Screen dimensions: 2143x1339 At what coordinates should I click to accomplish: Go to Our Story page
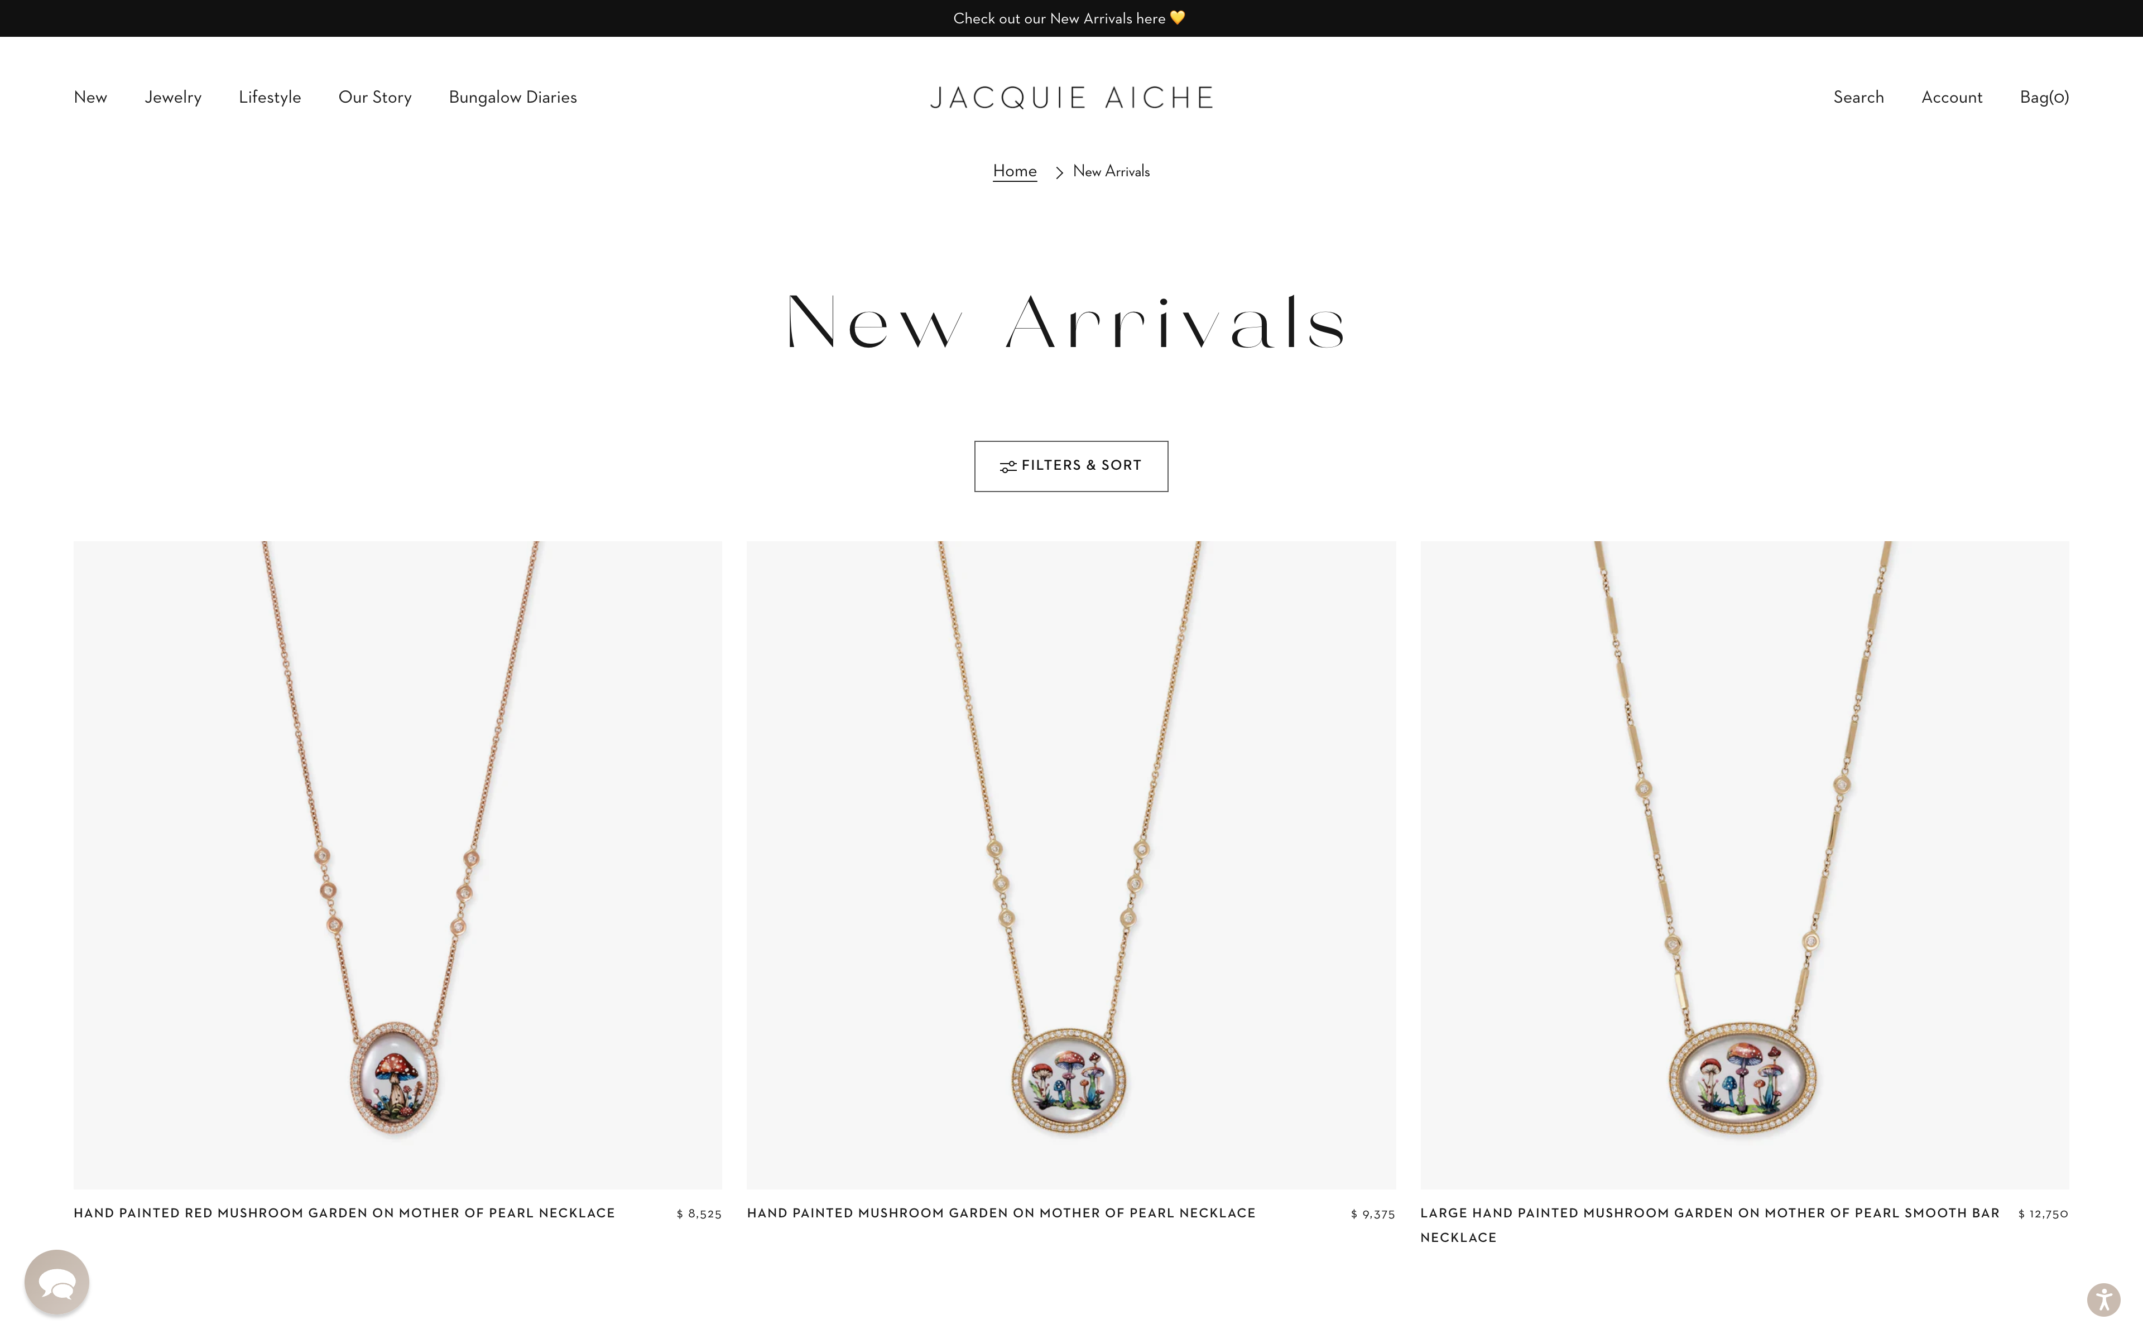coord(374,98)
